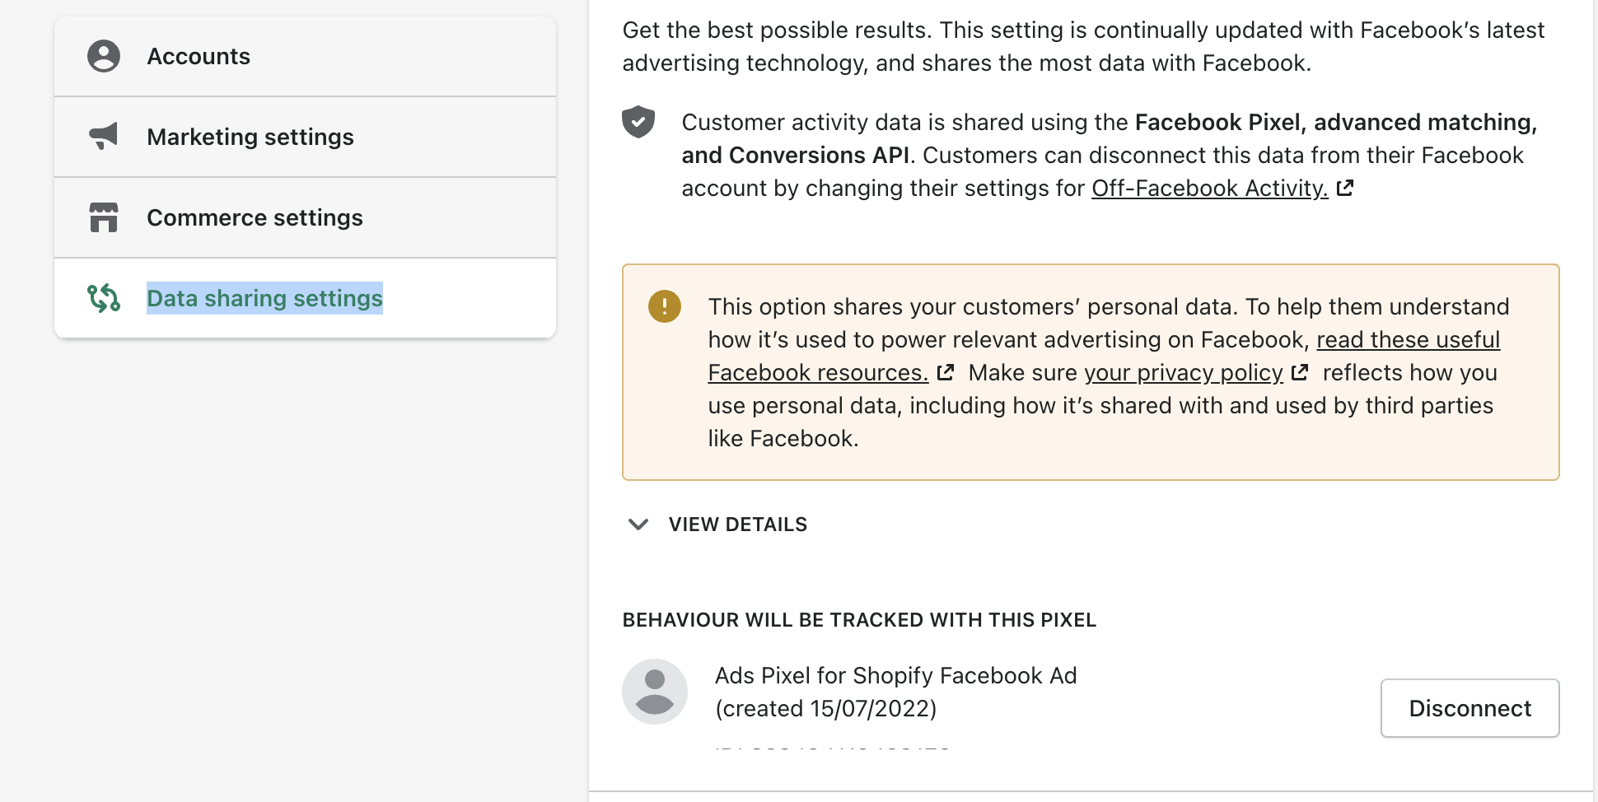Click external link icon after Facebook resources
The image size is (1598, 802).
[946, 372]
